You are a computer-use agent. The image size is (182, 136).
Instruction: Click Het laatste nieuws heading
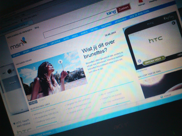(x=24, y=62)
